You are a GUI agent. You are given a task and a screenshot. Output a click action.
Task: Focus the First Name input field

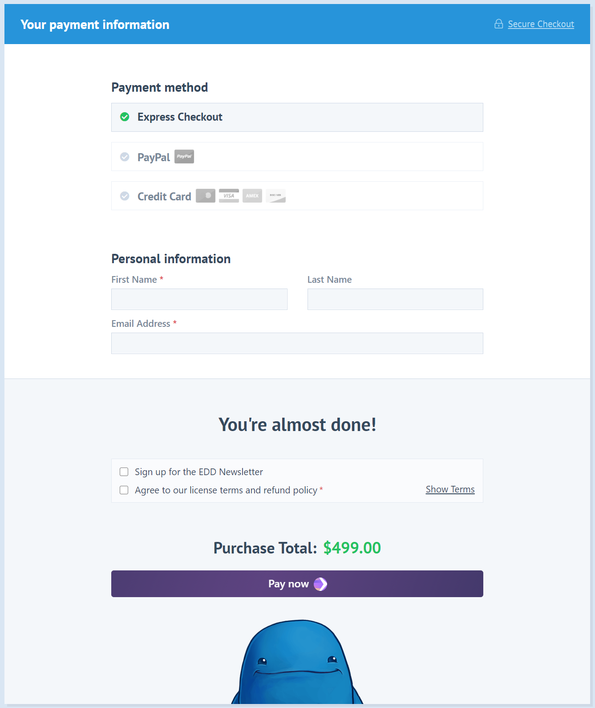(x=199, y=299)
